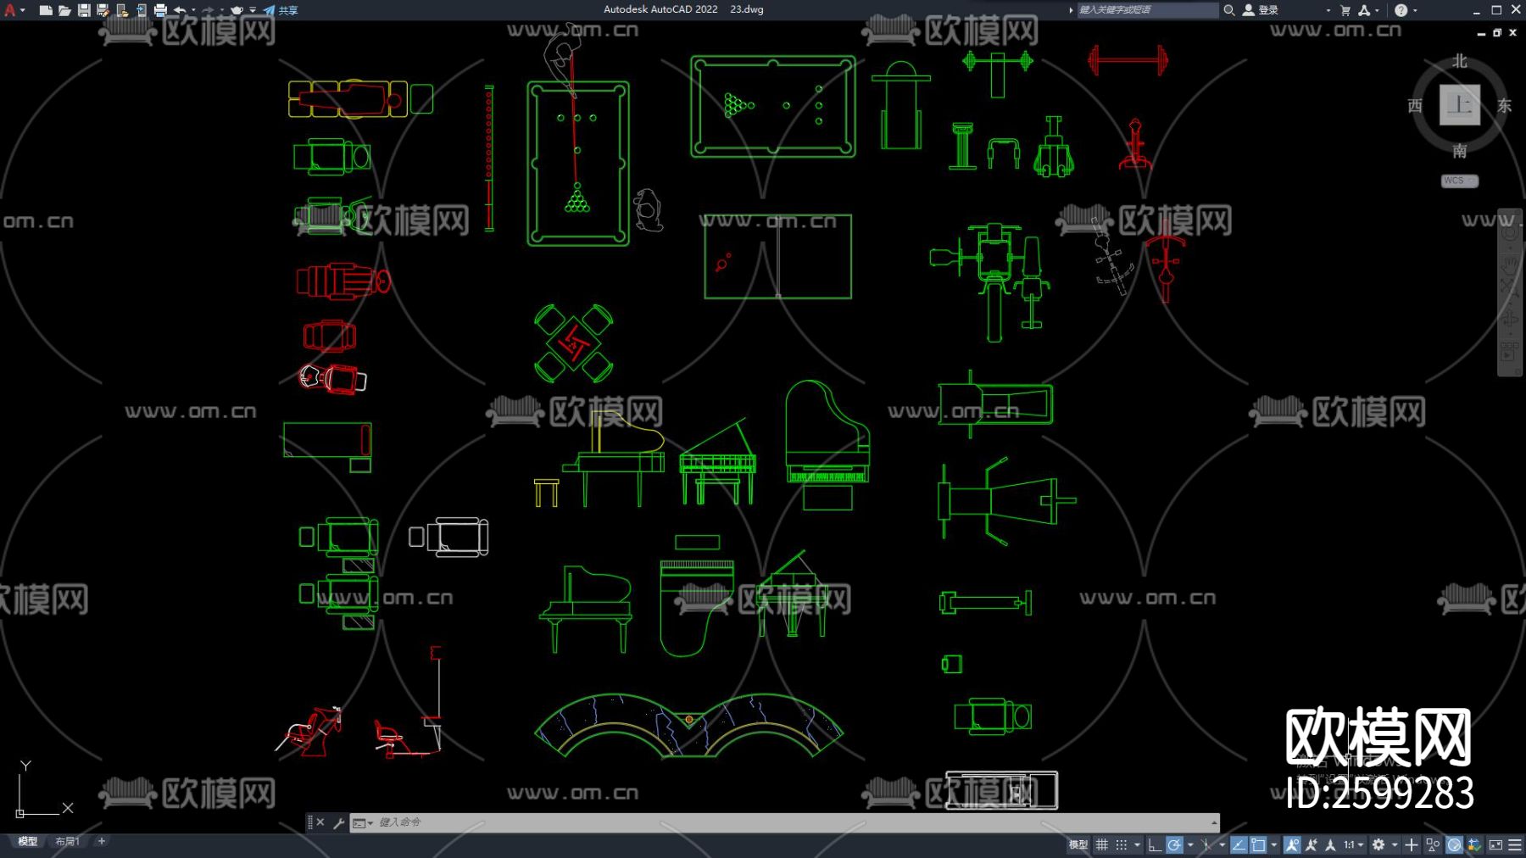Toggle snap mode in status bar

click(1121, 844)
